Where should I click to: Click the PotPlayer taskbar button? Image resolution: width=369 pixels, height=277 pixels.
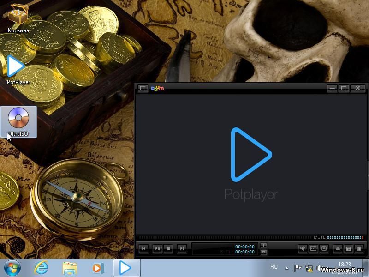pyautogui.click(x=126, y=268)
